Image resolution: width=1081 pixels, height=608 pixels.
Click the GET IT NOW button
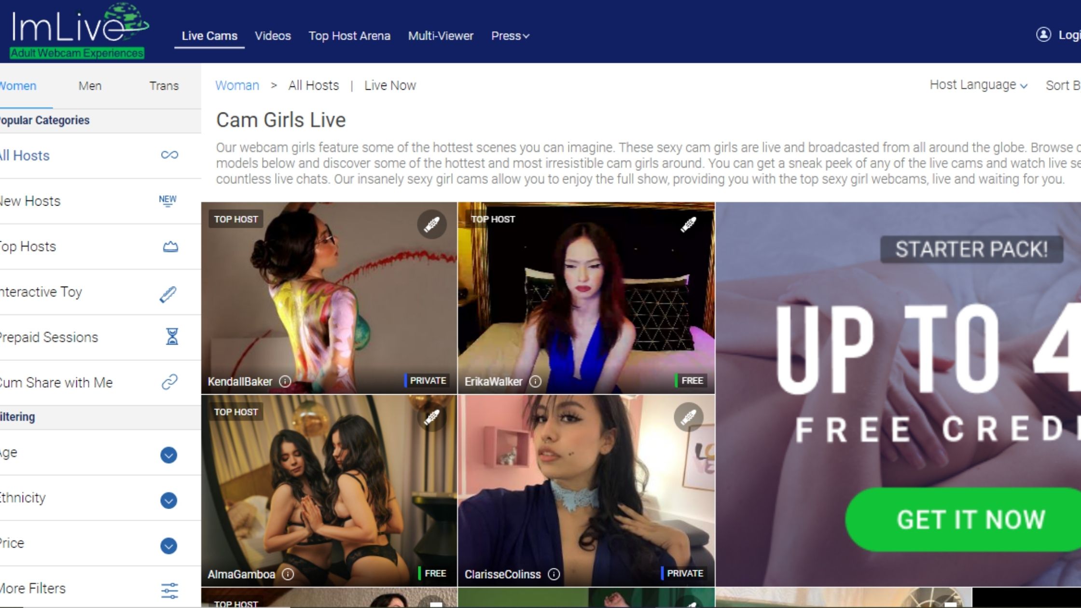click(x=970, y=519)
